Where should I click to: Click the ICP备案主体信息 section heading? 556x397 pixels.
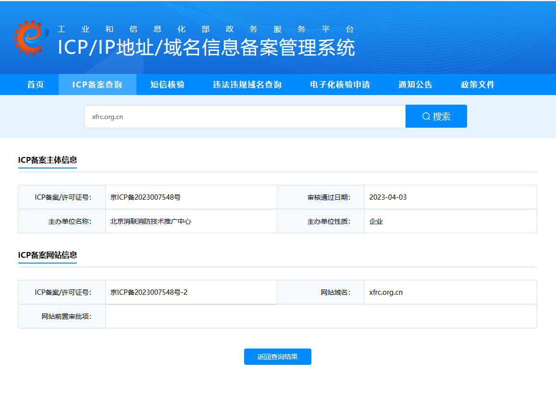pyautogui.click(x=48, y=160)
